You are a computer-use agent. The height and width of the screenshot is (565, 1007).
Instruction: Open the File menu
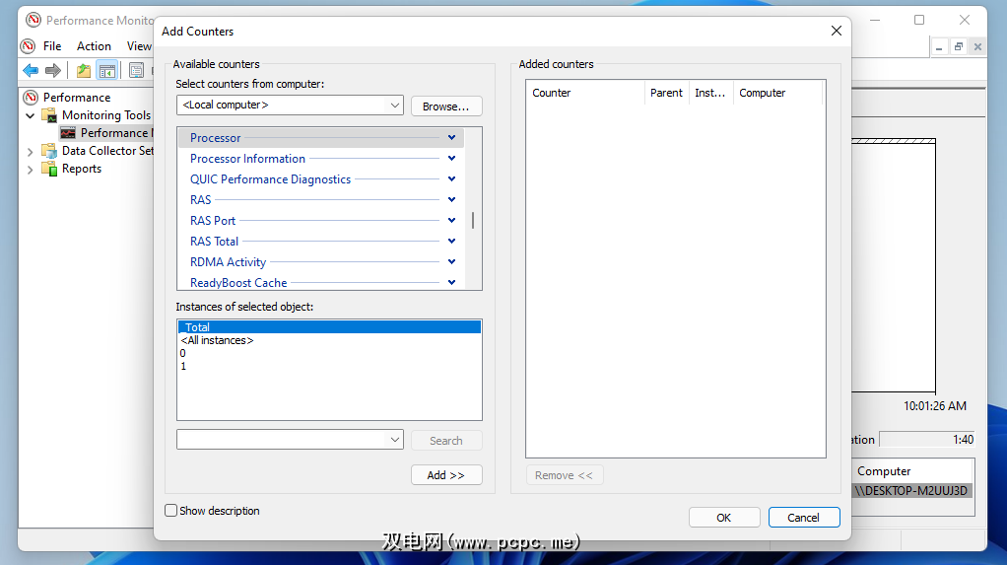tap(52, 46)
